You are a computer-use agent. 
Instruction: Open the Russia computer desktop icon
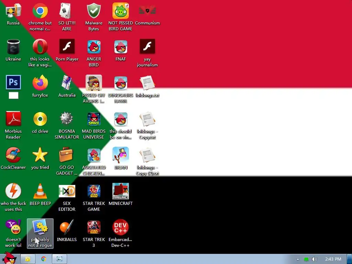click(13, 11)
